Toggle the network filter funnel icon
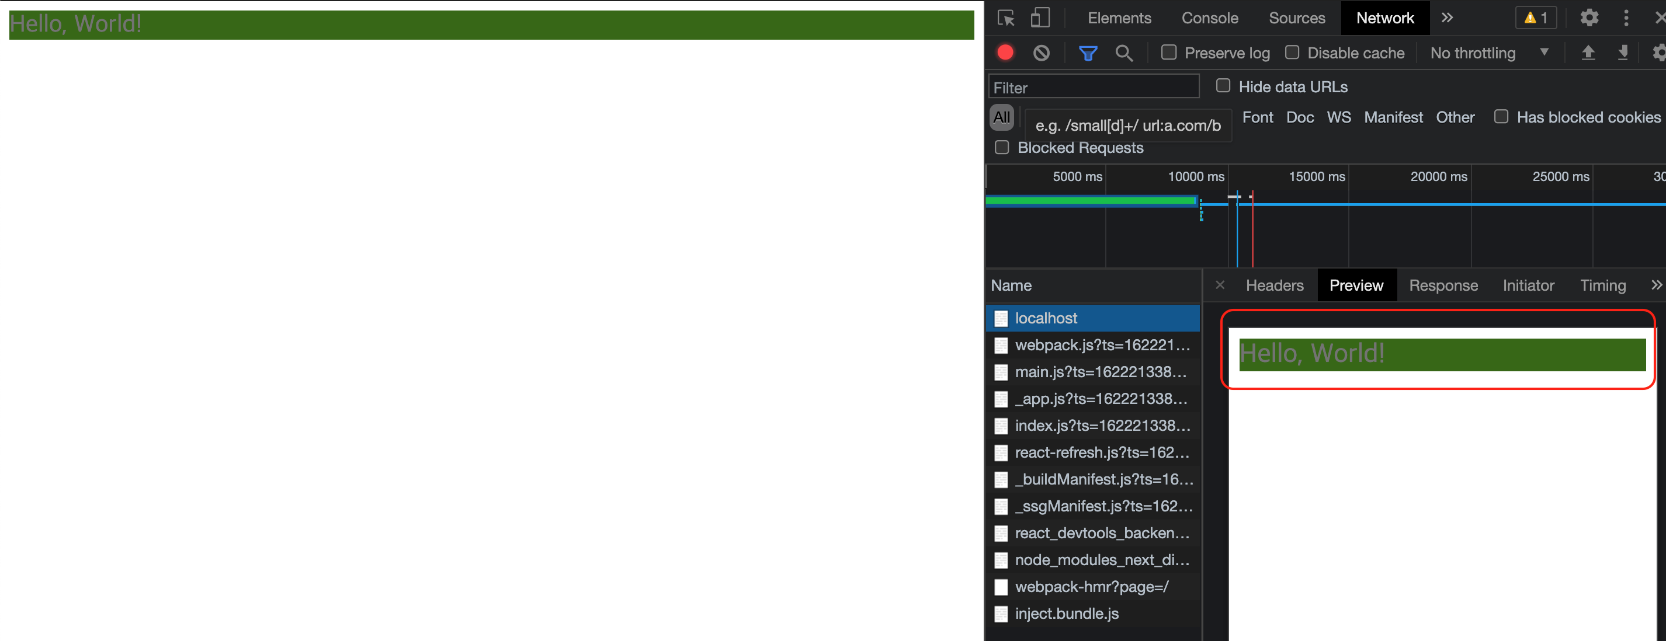The height and width of the screenshot is (641, 1666). 1088,53
